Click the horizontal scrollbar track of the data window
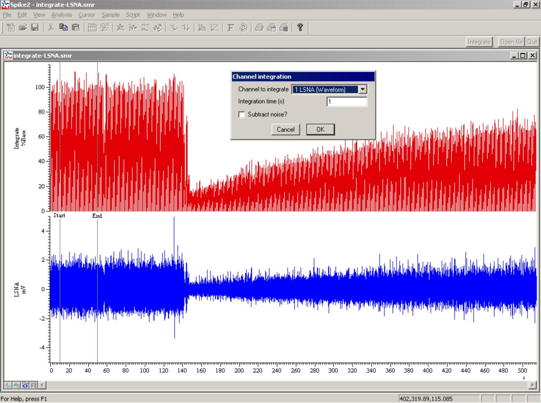The image size is (541, 403). point(287,385)
